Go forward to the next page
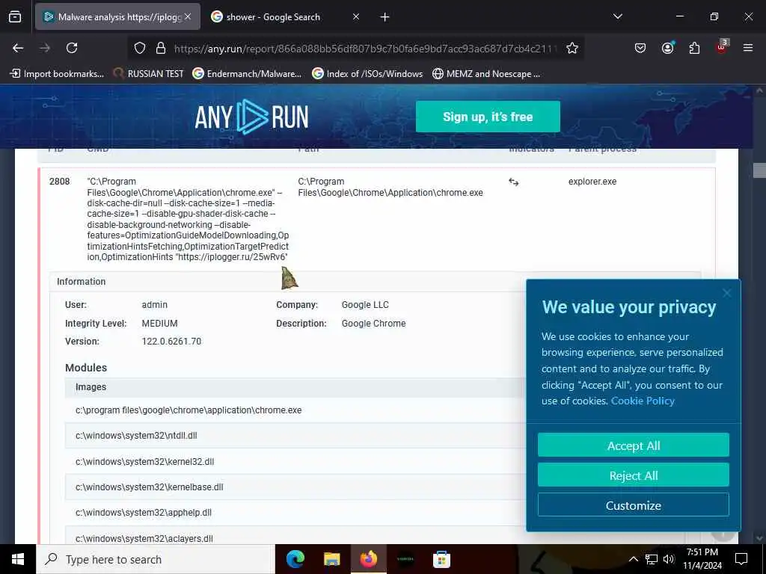 tap(45, 48)
